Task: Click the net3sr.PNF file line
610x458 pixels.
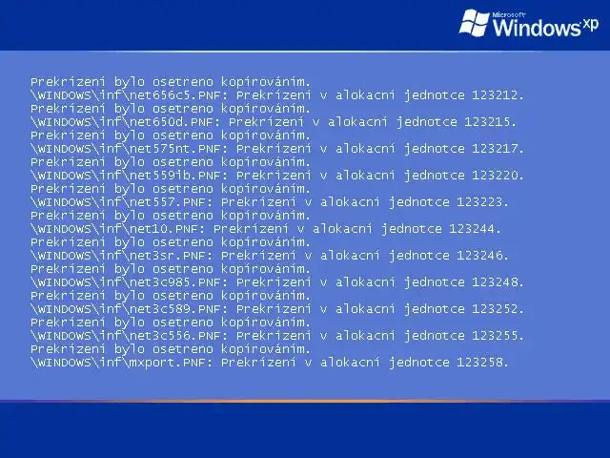Action: [269, 256]
